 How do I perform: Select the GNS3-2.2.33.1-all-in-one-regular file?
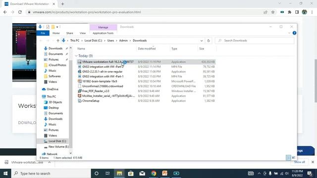(x=147, y=72)
